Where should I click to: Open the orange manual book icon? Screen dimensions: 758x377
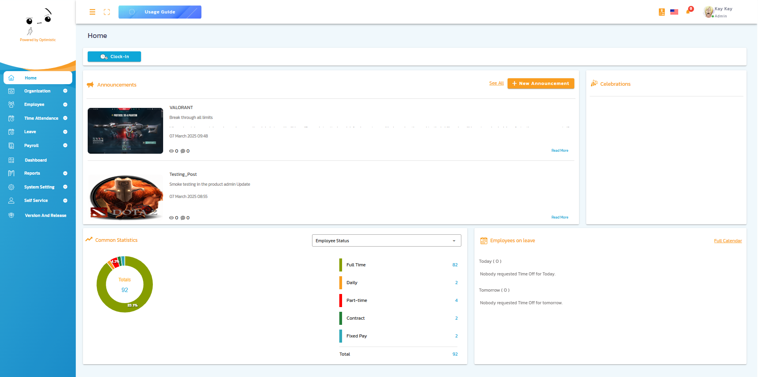(662, 12)
